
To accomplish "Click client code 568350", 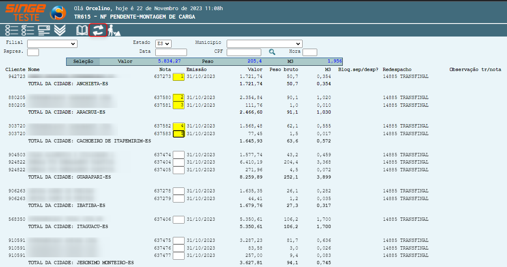I will tap(17, 220).
